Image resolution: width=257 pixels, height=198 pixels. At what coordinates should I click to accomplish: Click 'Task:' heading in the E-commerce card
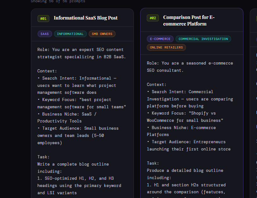[153, 163]
